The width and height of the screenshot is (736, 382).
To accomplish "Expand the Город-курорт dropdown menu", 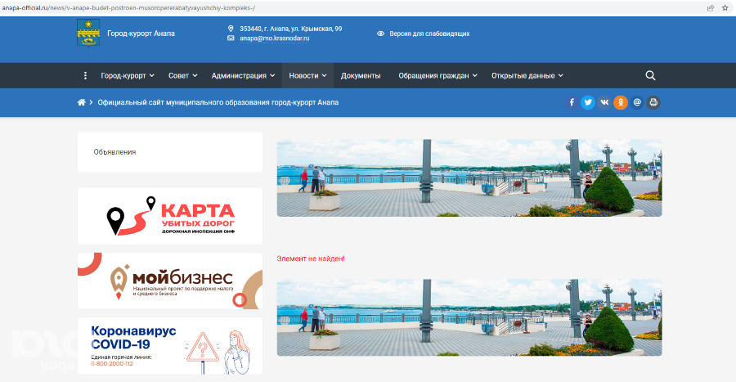I will 127,75.
